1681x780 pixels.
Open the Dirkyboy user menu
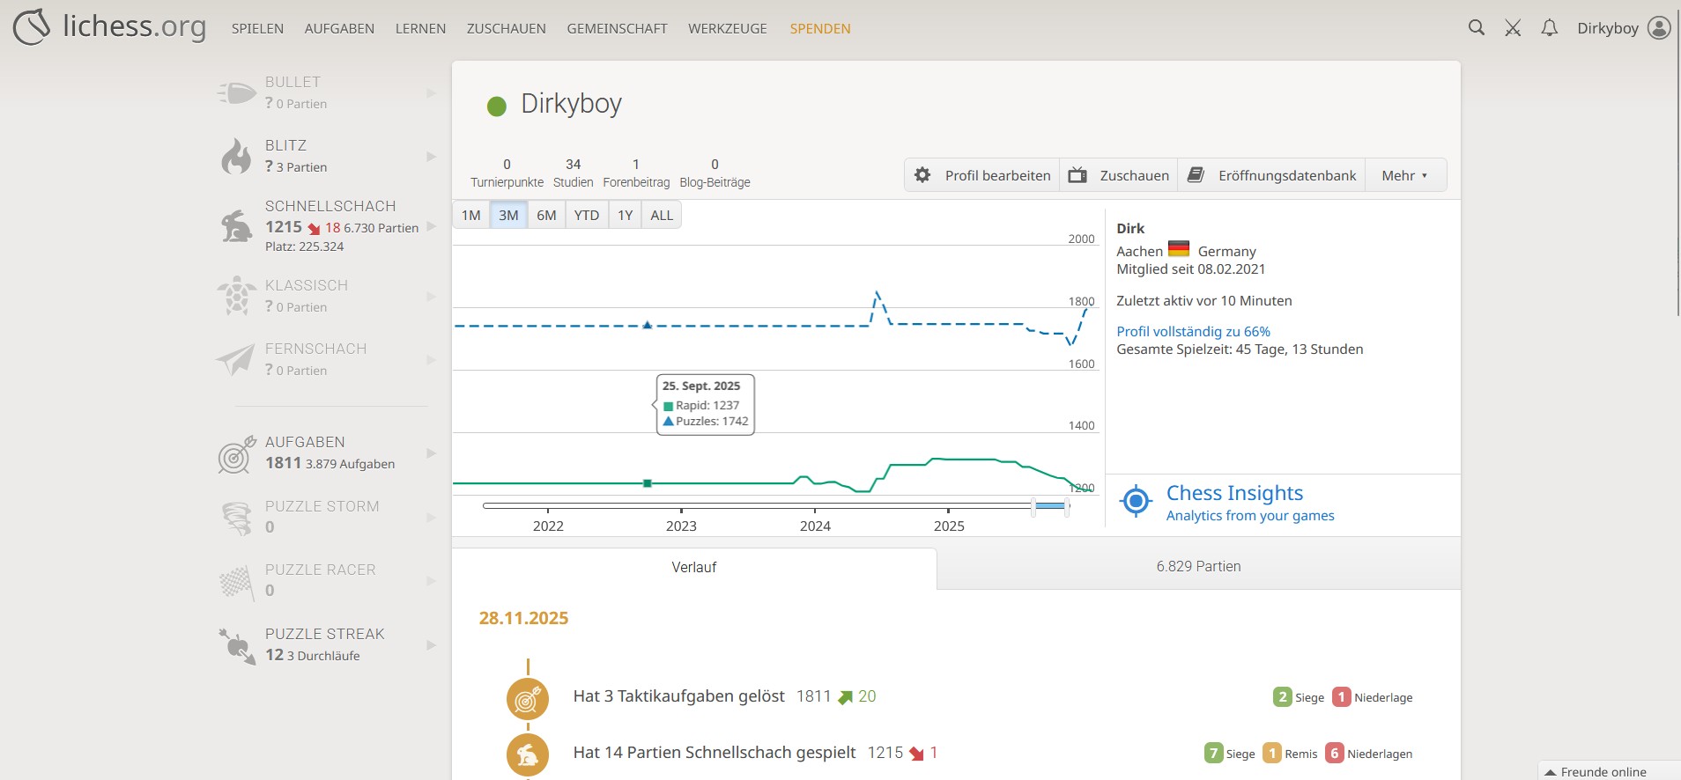coord(1623,28)
